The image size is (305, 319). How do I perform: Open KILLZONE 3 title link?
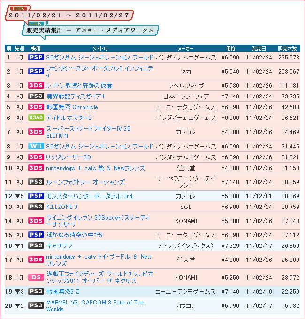[x=62, y=207]
